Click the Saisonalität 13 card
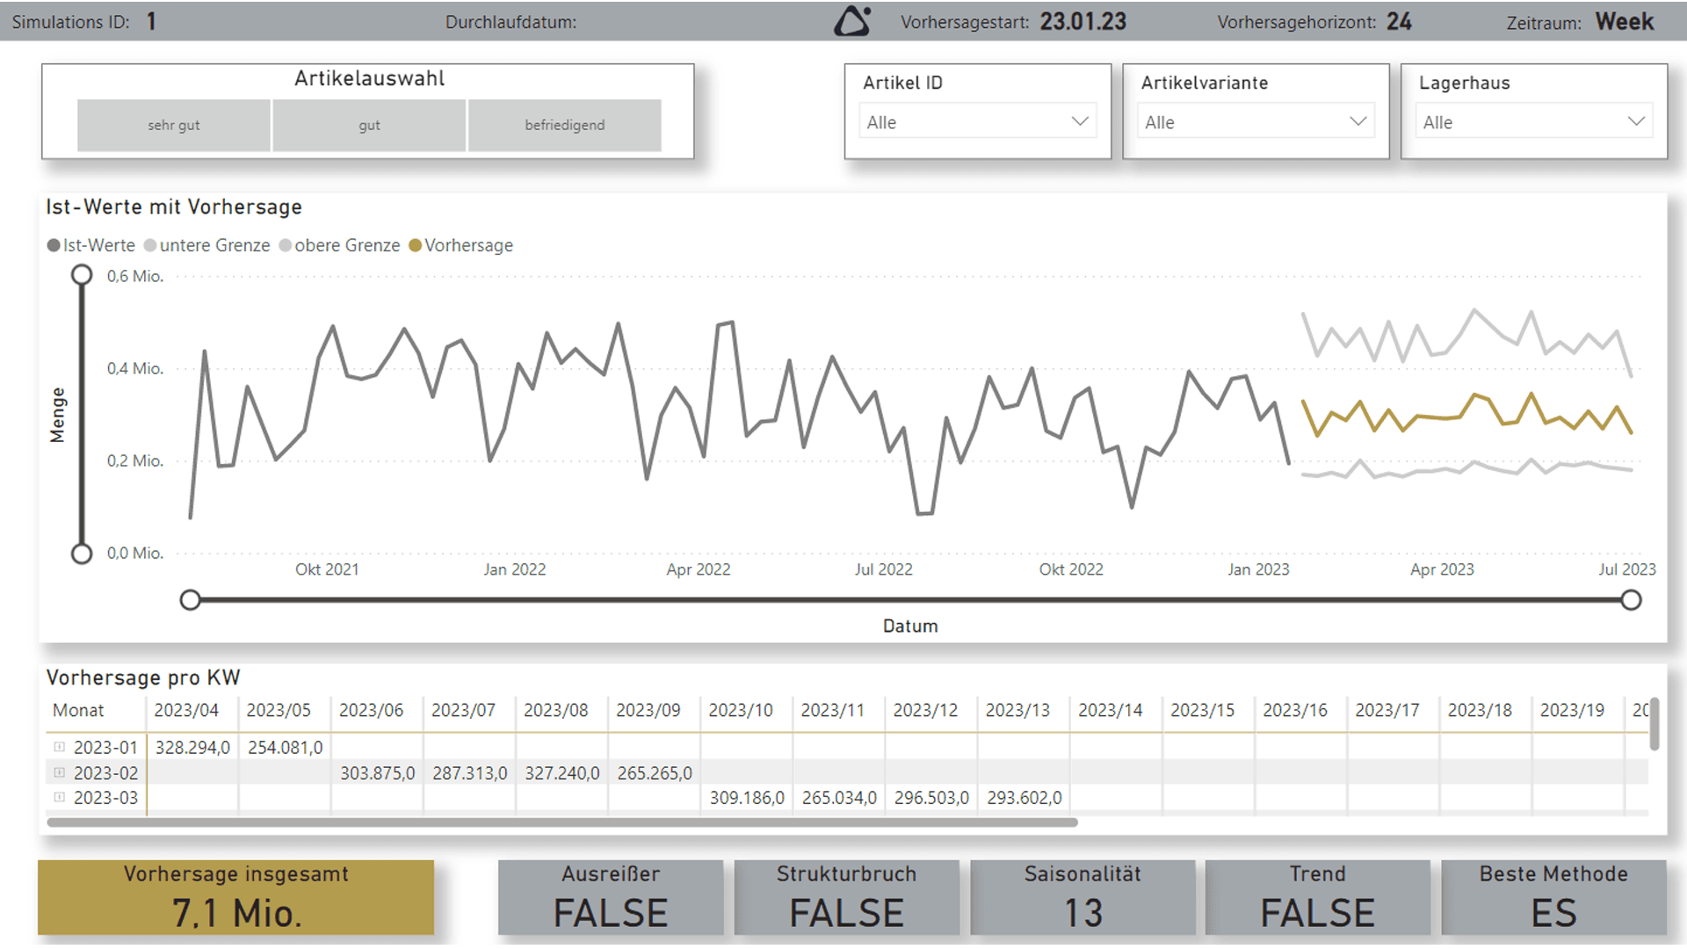The width and height of the screenshot is (1687, 949). 1082,897
